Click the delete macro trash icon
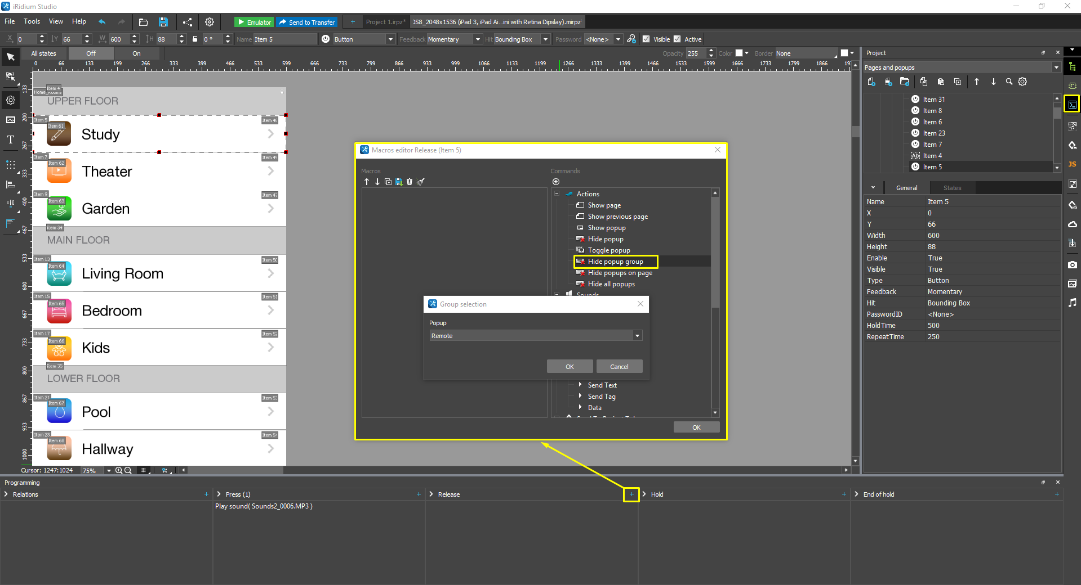Screen dimensions: 1081x585 coord(410,182)
